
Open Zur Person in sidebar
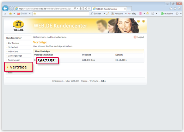click(13, 43)
